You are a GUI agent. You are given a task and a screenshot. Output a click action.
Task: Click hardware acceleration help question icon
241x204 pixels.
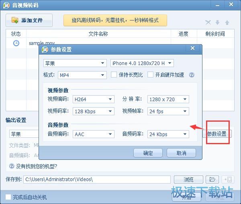(x=192, y=75)
